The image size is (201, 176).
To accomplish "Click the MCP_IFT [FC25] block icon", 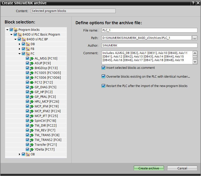I will [32, 116].
